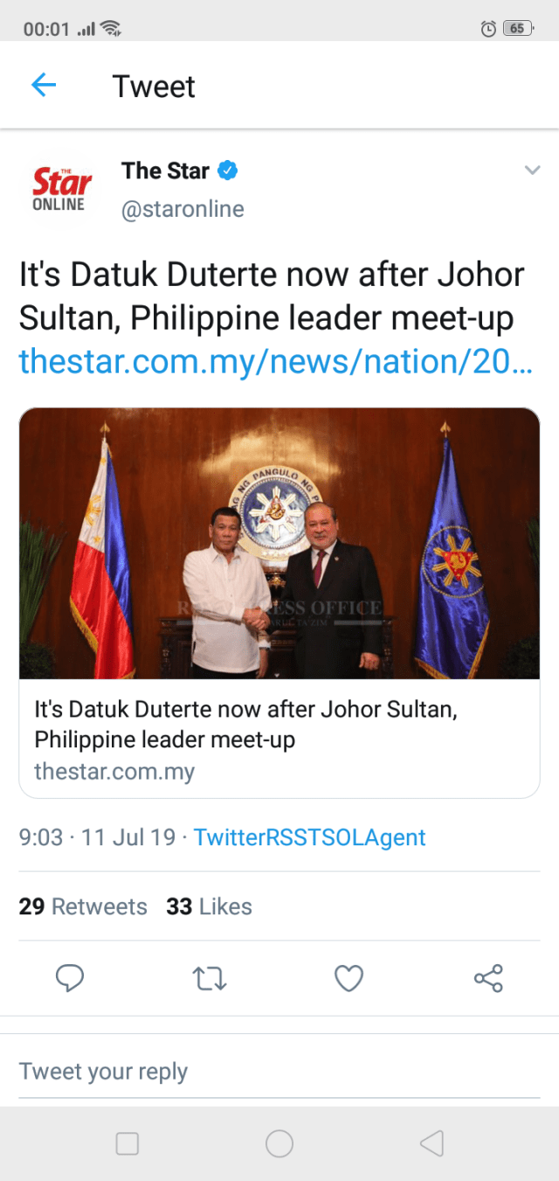The width and height of the screenshot is (559, 1181).
Task: Open the link card headline
Action: (x=245, y=724)
